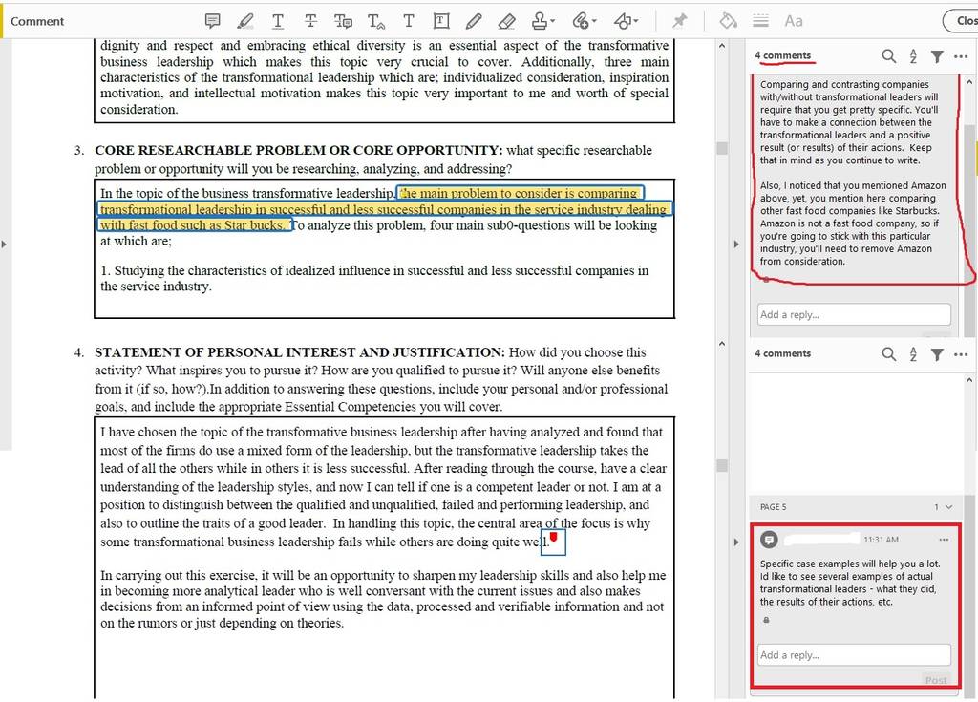
Task: Open the Aa text properties
Action: [794, 21]
